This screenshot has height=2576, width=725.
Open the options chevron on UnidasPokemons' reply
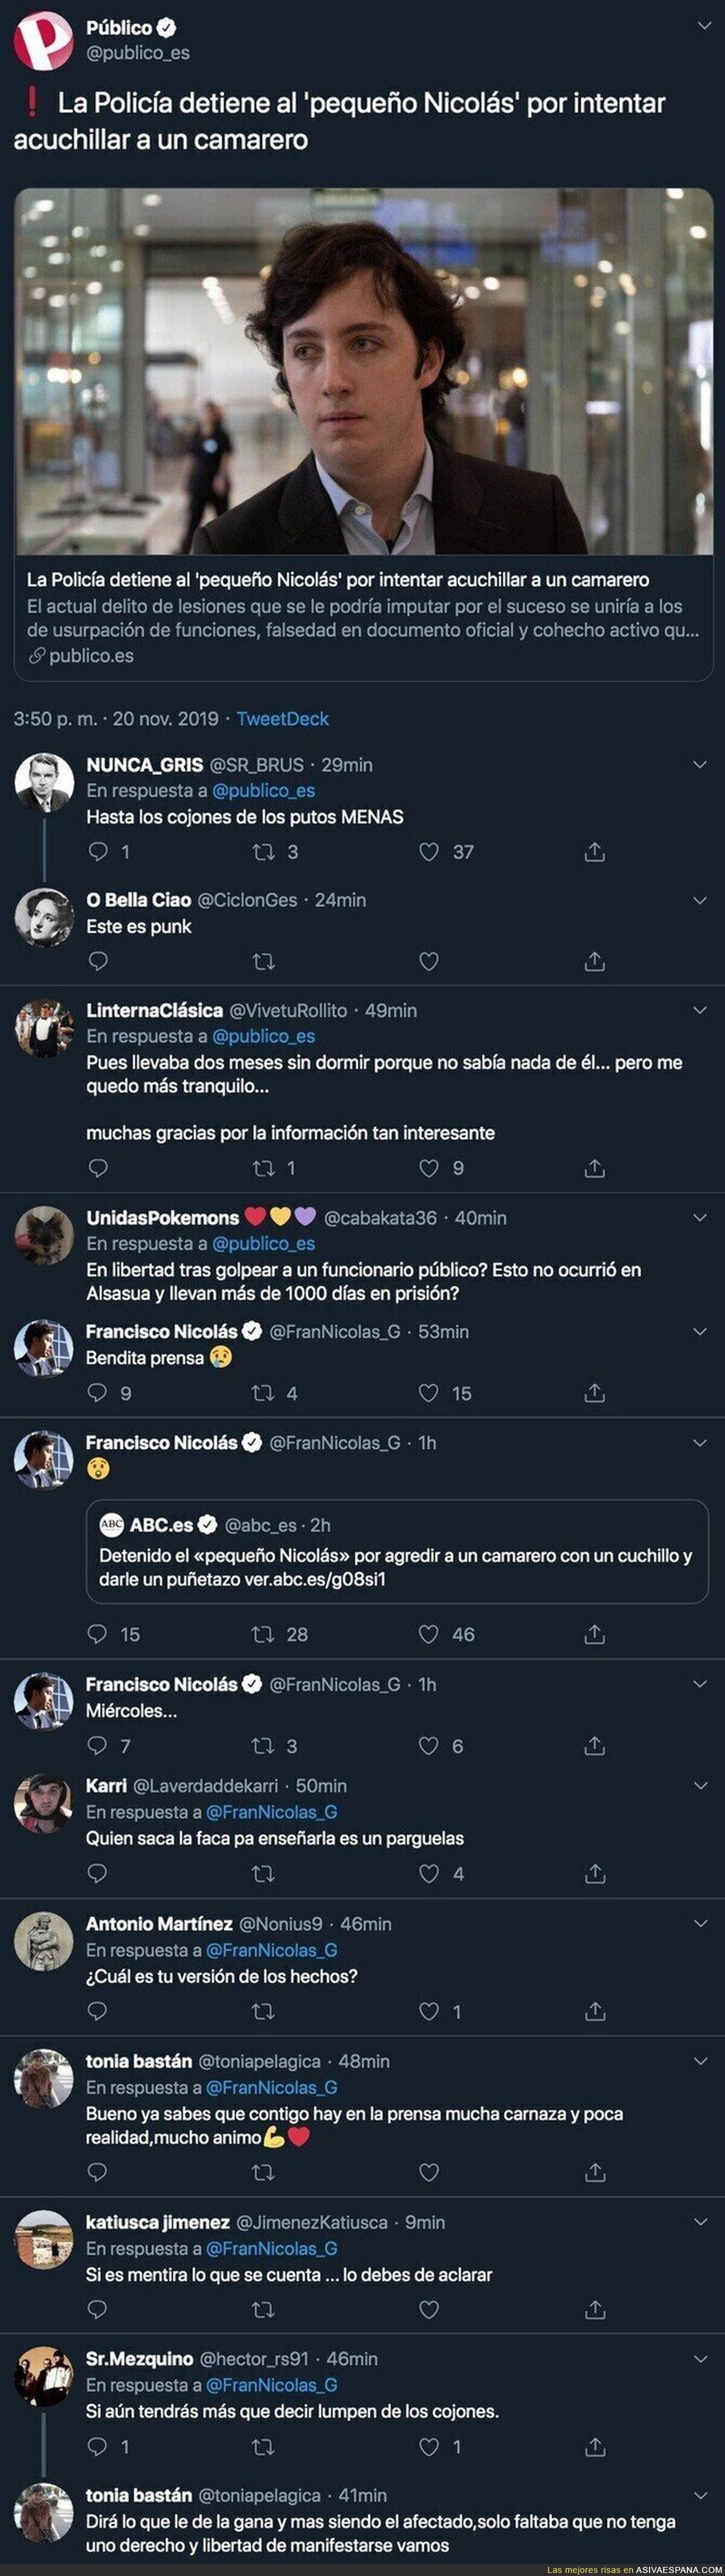click(x=700, y=1218)
